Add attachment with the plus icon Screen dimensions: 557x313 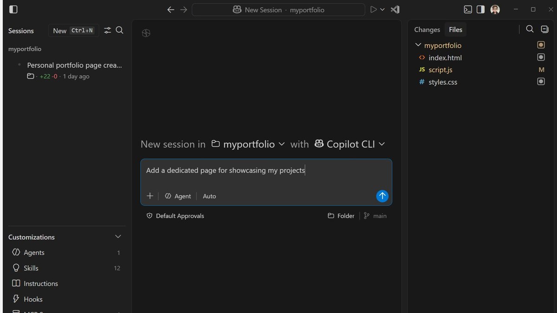click(150, 196)
